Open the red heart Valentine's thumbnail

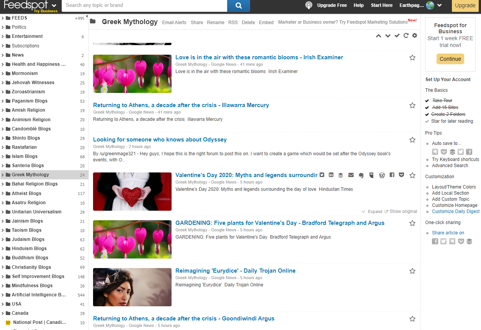click(132, 192)
